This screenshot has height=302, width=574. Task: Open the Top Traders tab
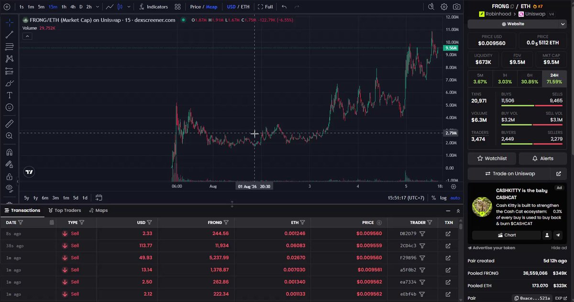65,210
